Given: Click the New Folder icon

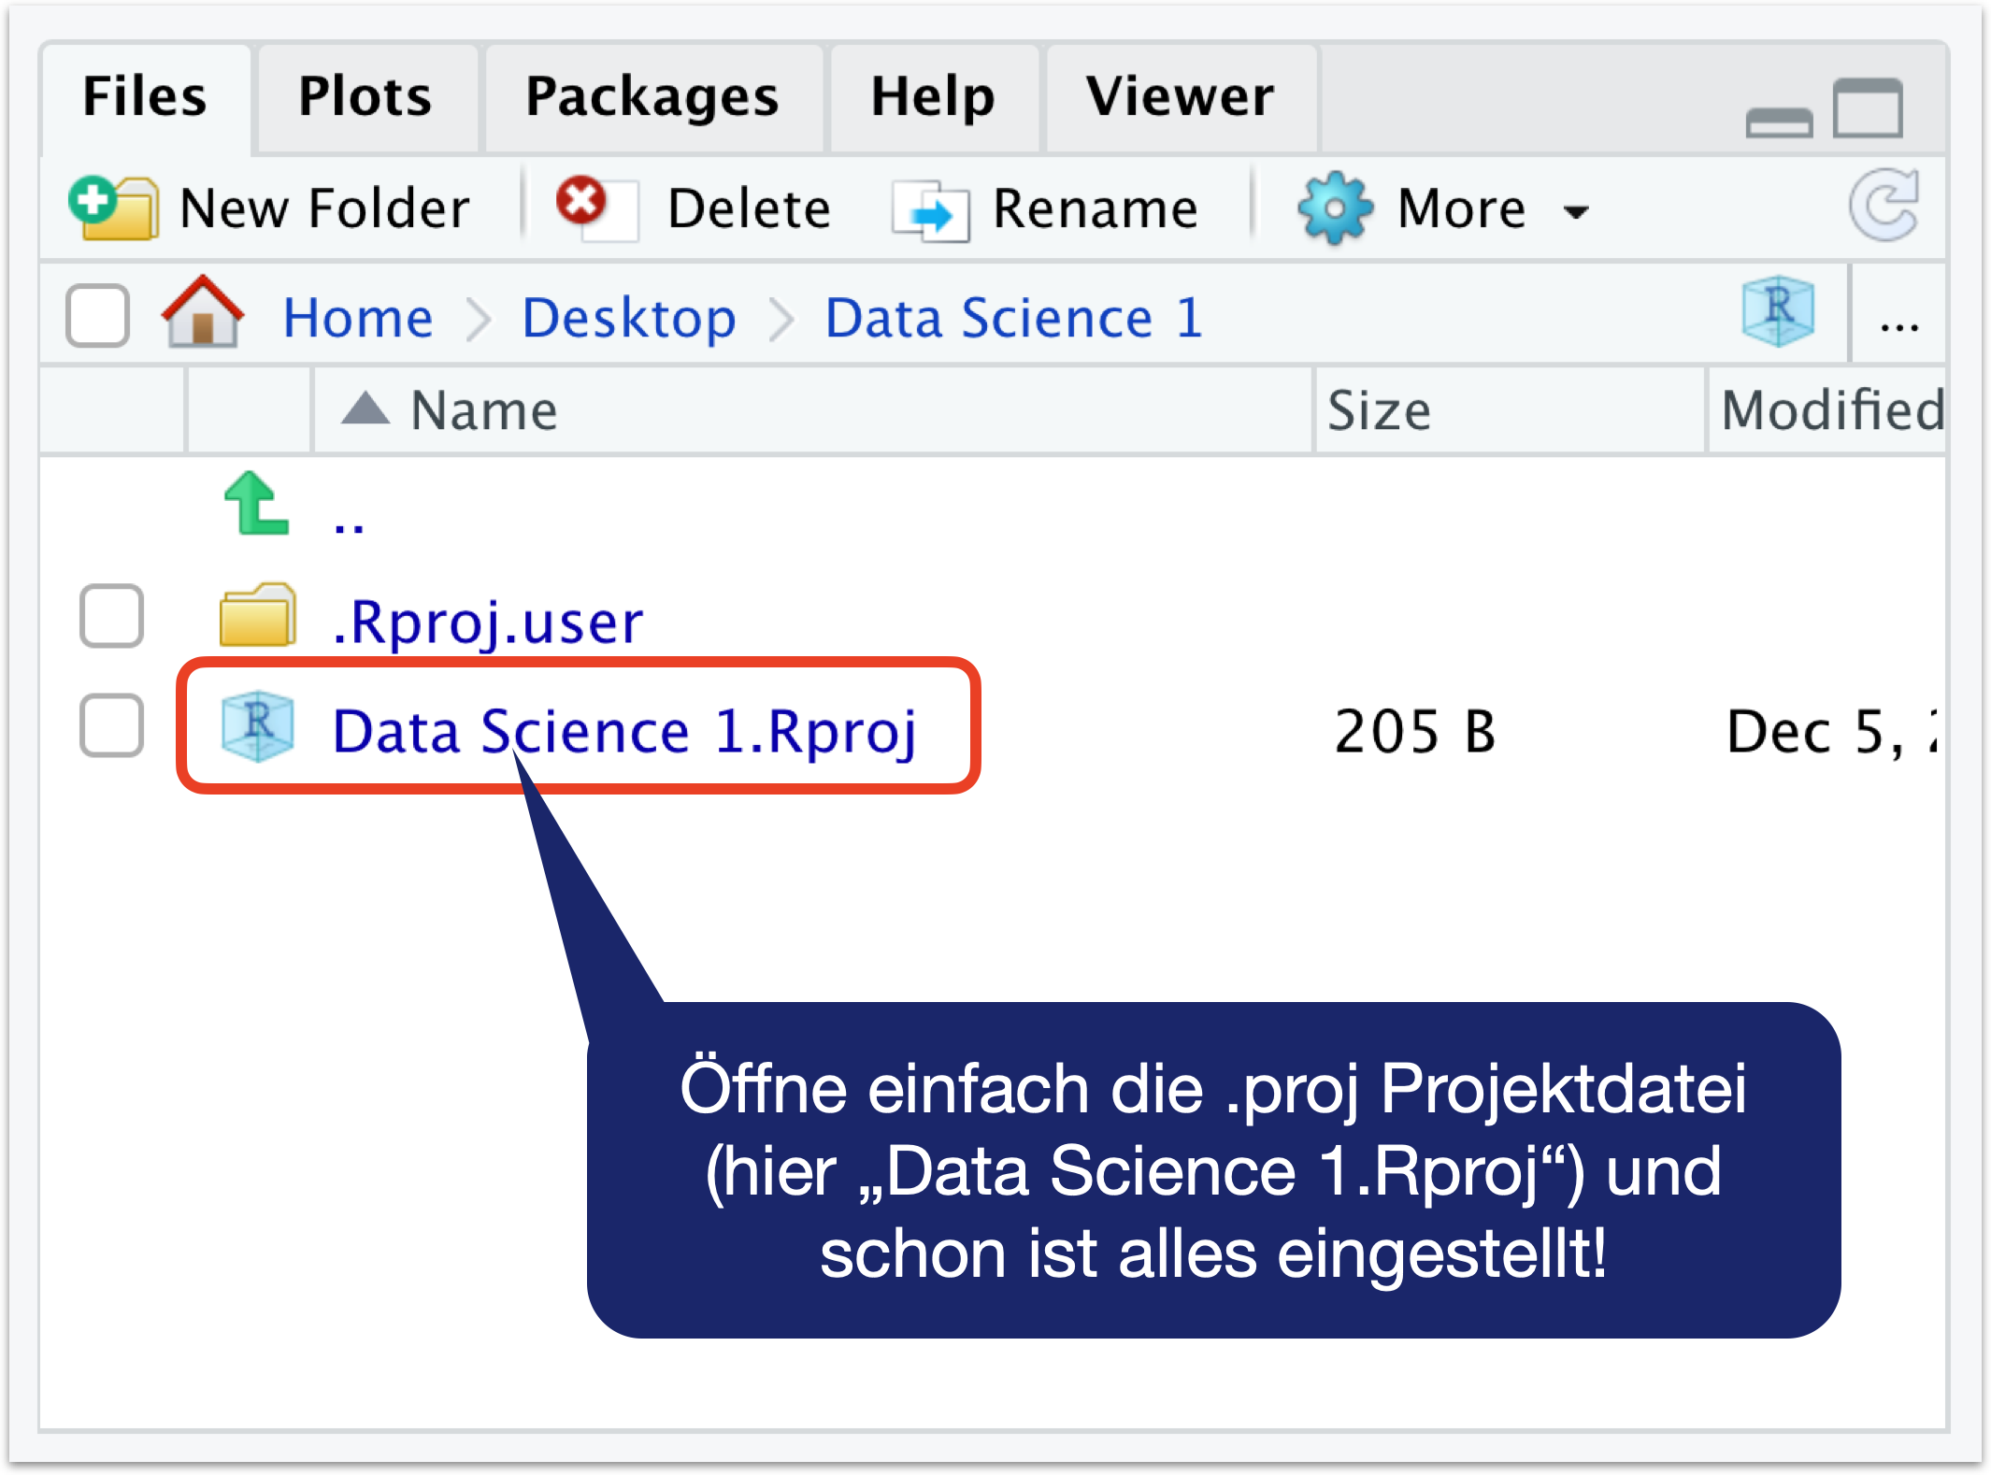Looking at the screenshot, I should tap(114, 208).
